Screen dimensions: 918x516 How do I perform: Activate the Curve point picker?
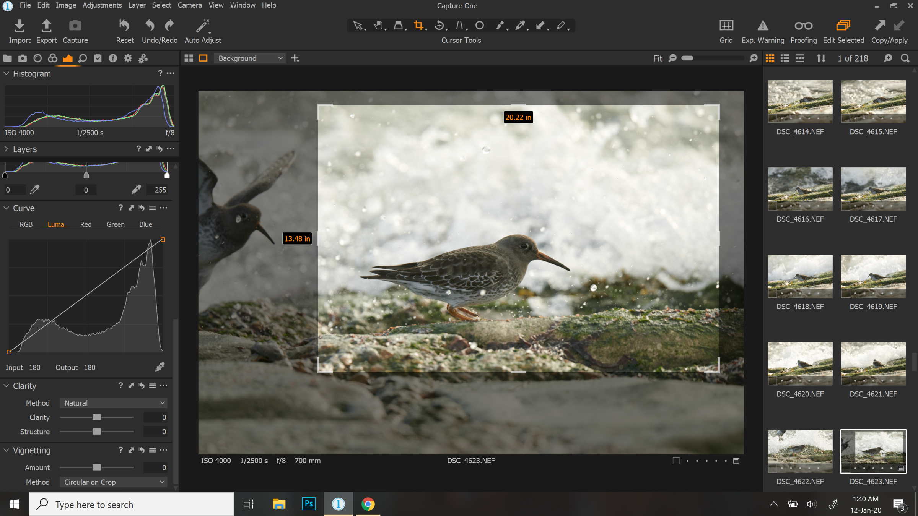(160, 367)
